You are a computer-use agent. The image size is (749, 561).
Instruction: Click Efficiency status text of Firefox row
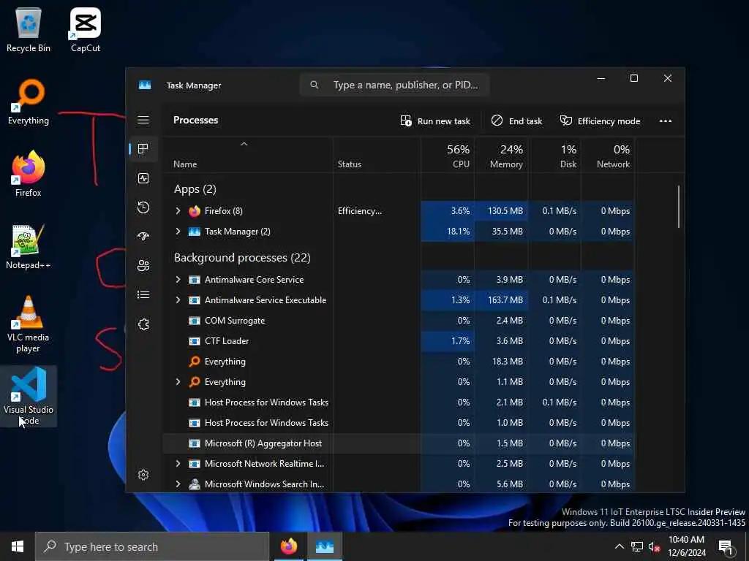(x=360, y=211)
